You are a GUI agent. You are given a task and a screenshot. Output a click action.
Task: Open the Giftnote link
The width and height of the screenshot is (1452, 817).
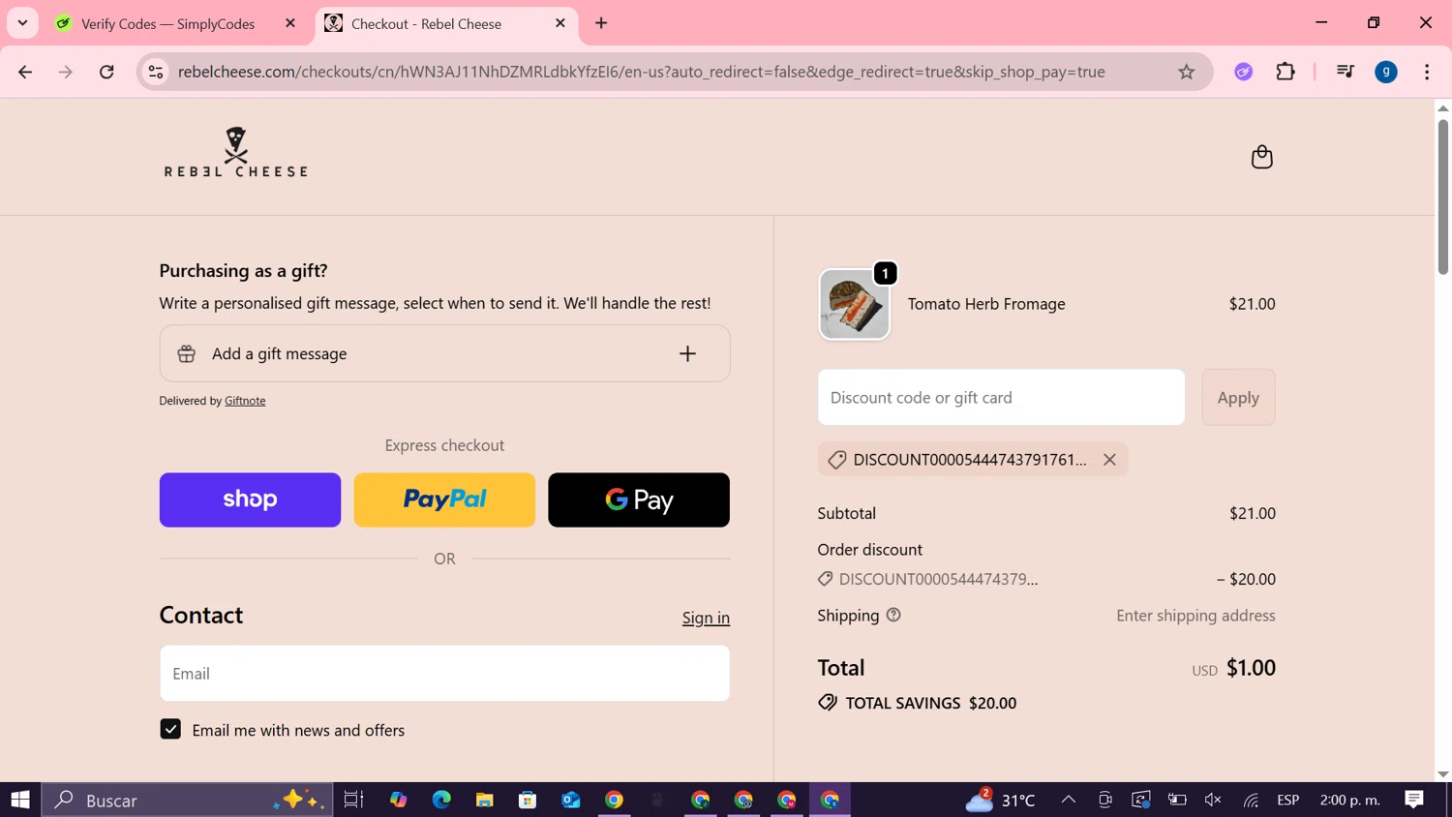(x=245, y=401)
